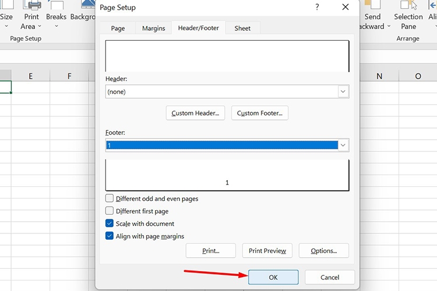Uncheck Scale with document
Screen dimensions: 437x291
110,223
